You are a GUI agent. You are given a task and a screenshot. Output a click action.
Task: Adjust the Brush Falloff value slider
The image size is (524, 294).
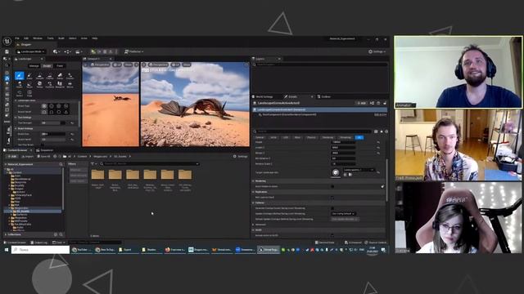pos(53,140)
